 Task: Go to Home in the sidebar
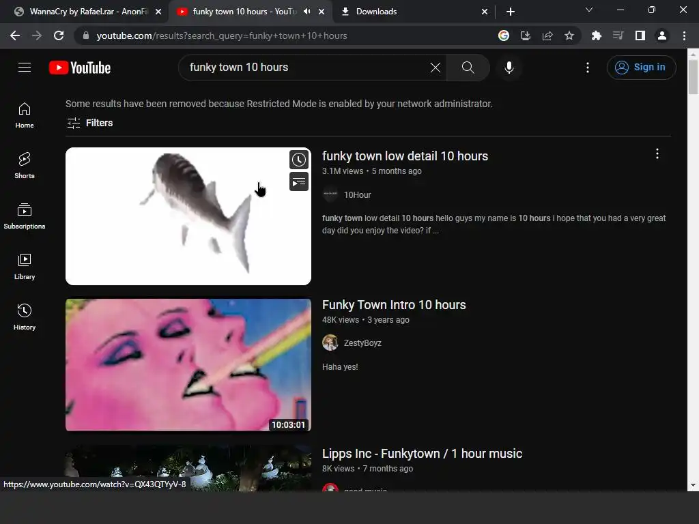coord(25,115)
